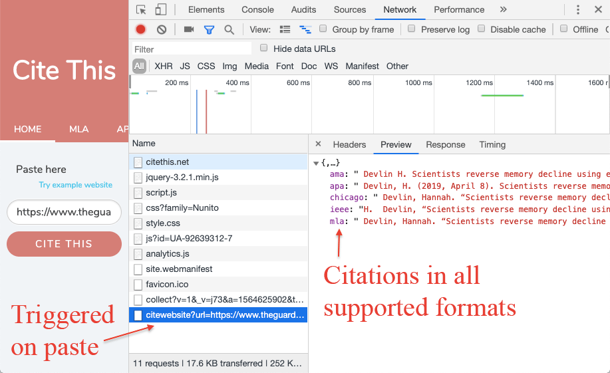Click the HOME nav item
Image resolution: width=610 pixels, height=373 pixels.
28,129
